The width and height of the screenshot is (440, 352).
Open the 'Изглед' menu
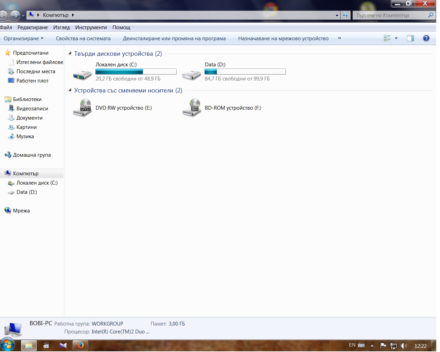coord(61,27)
